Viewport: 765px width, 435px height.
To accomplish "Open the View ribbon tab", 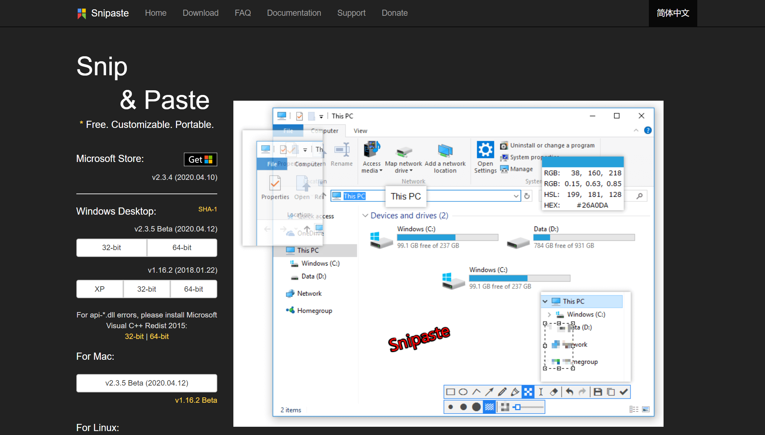I will [x=360, y=131].
